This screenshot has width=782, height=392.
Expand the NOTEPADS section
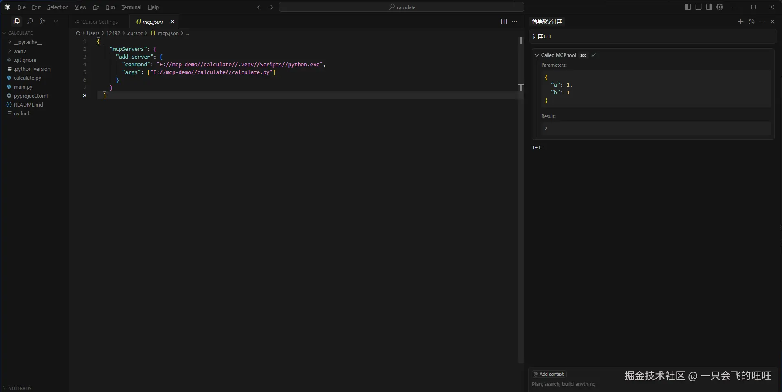coord(34,388)
